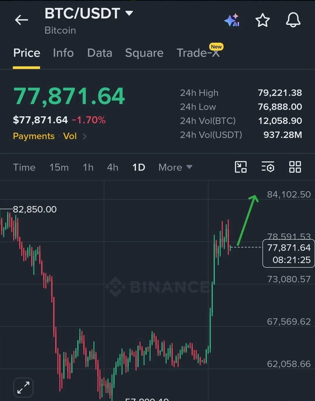Open the chart drawing tools icon

point(241,167)
